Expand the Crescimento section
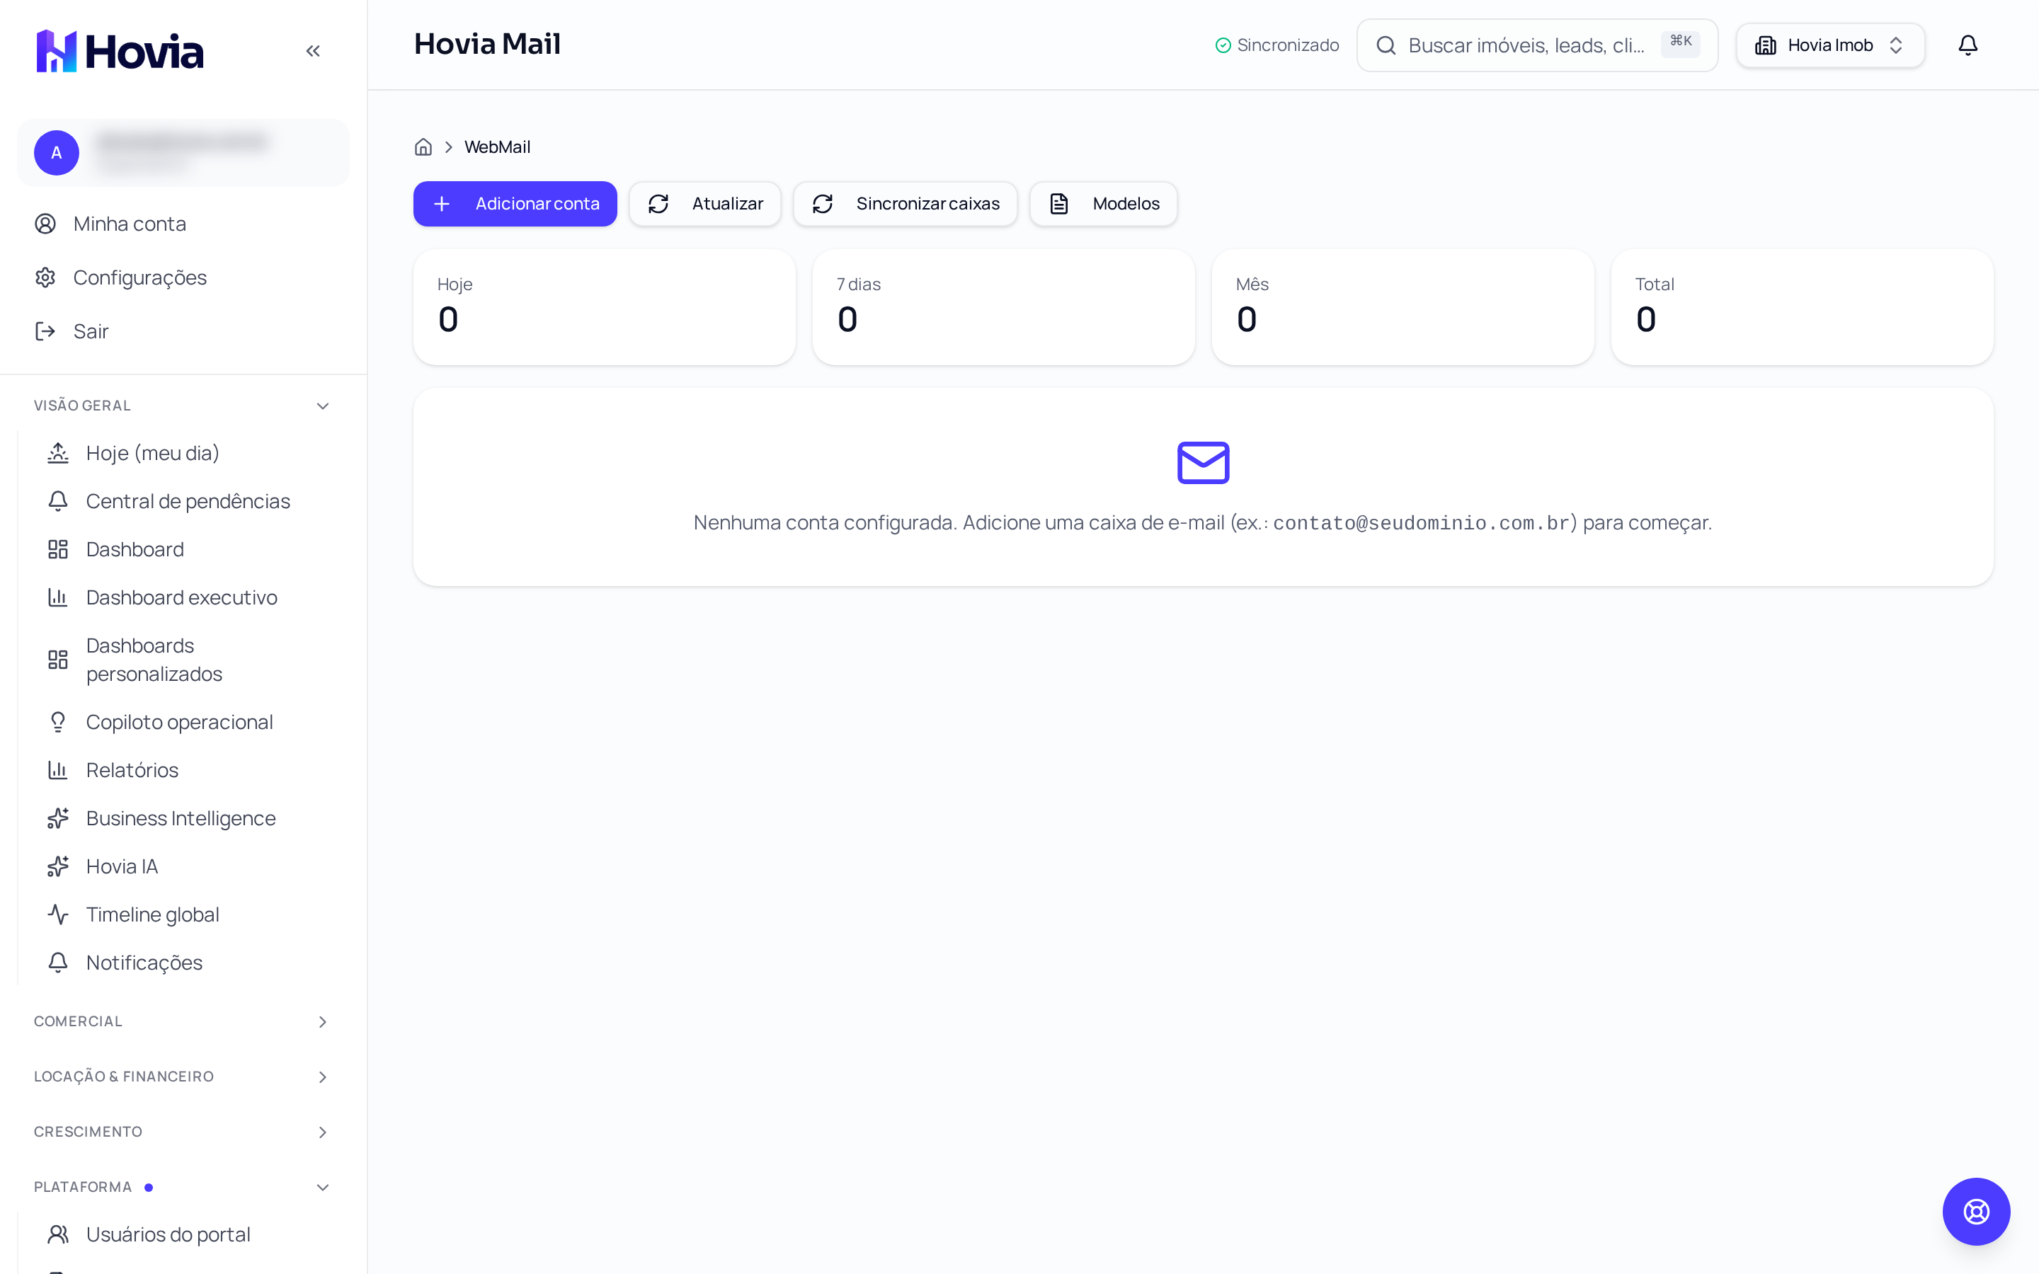Screen dimensions: 2039x1274 coord(182,1132)
